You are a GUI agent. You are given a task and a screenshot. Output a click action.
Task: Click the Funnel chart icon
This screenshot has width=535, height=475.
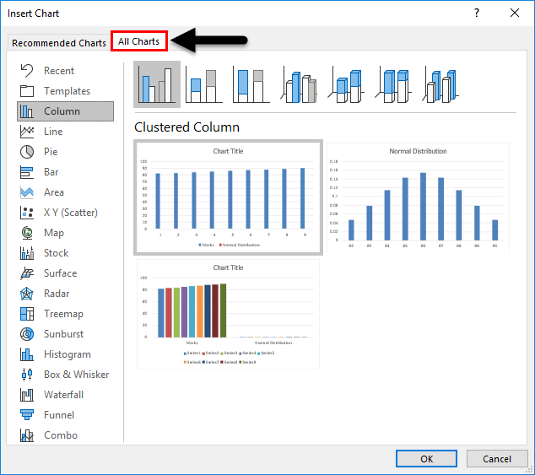point(27,415)
